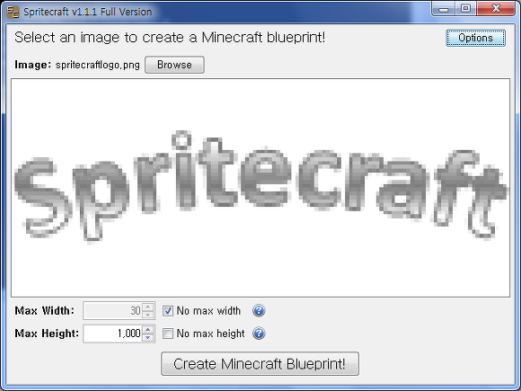Screen dimensions: 521x391
Task: Click the Image: label
Action: pos(33,65)
